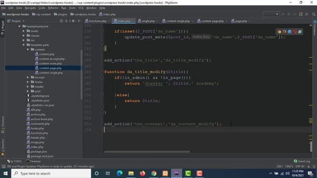
Task: Open the VCS menu
Action: click(x=81, y=8)
